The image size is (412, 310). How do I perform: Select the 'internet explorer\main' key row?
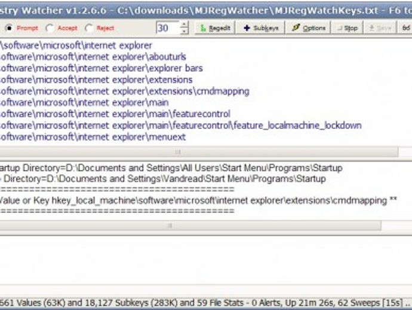click(84, 102)
